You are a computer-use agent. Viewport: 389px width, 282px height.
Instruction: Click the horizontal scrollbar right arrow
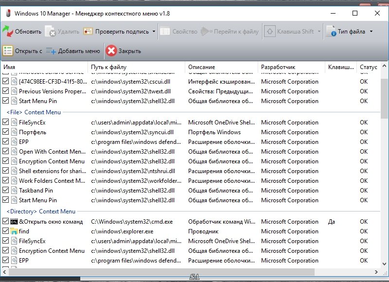click(376, 272)
